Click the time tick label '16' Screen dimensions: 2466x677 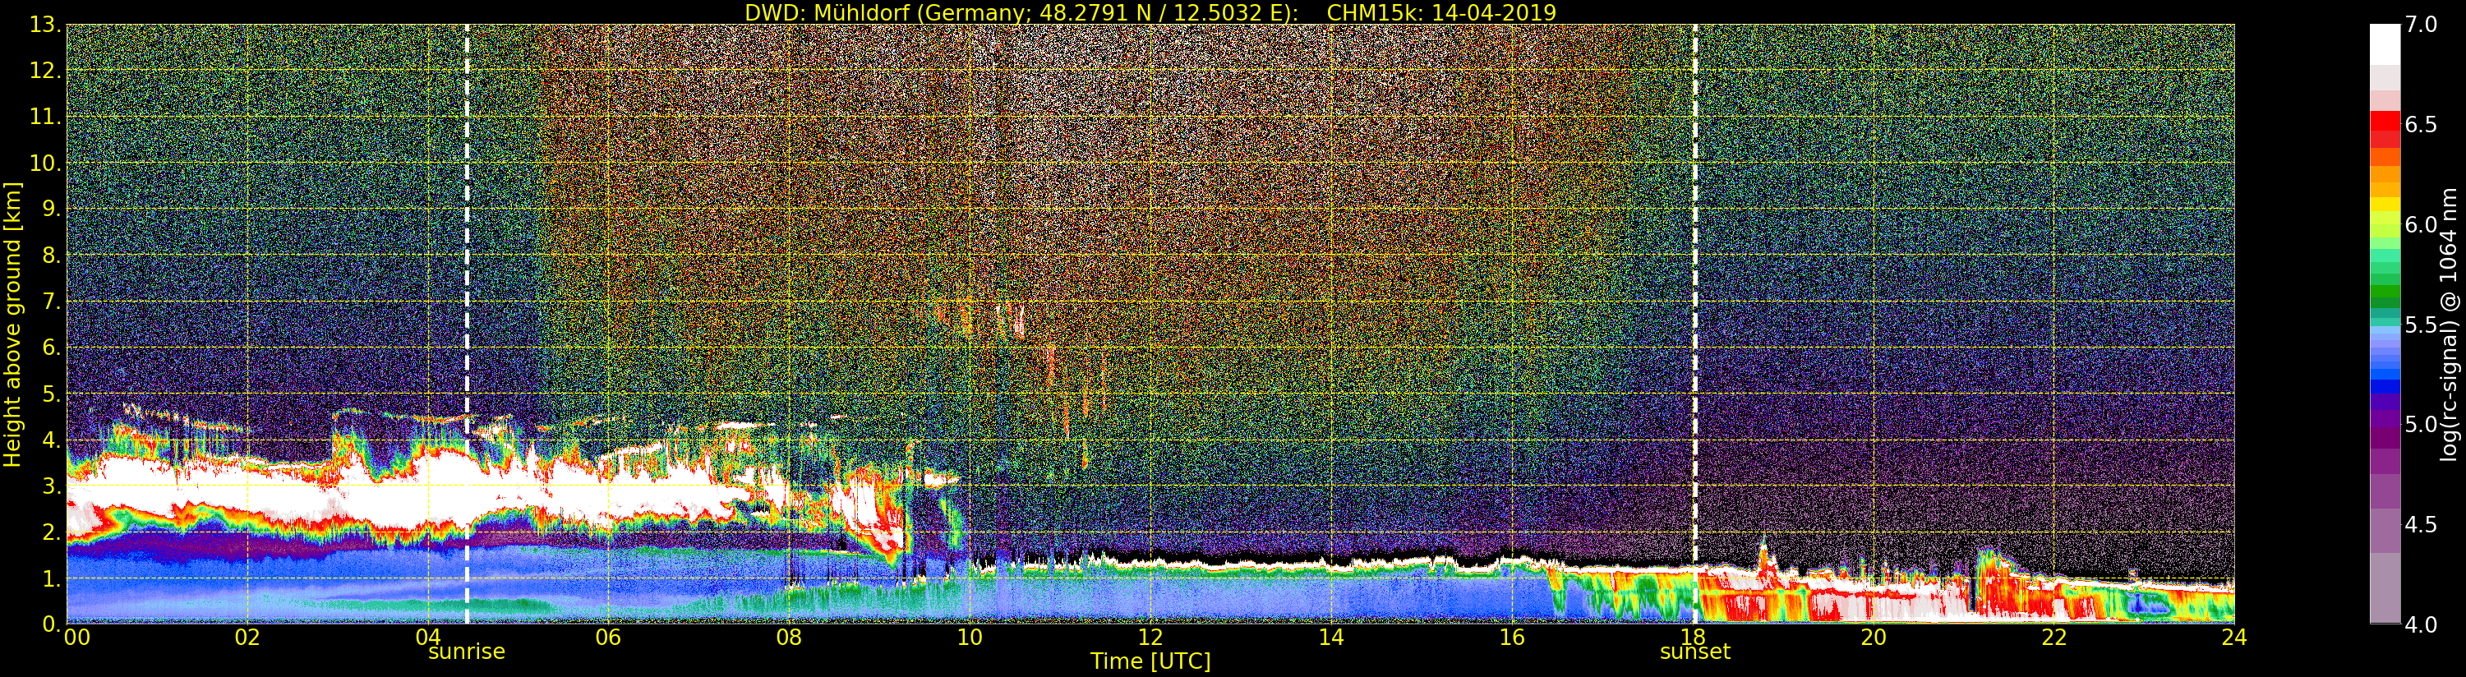(x=1512, y=638)
